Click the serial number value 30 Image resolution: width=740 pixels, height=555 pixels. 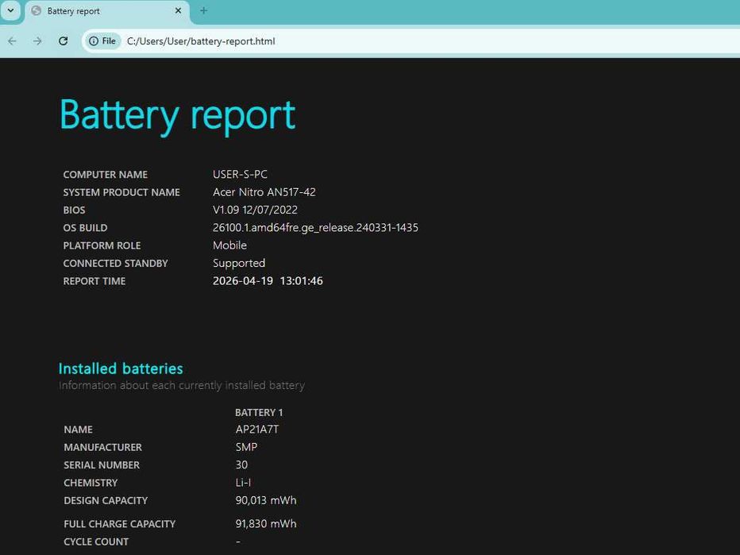point(241,464)
